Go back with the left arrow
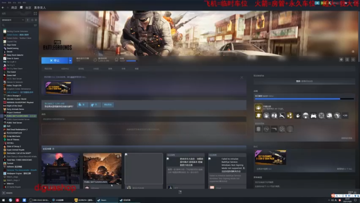The height and width of the screenshot is (203, 360). tap(3, 8)
